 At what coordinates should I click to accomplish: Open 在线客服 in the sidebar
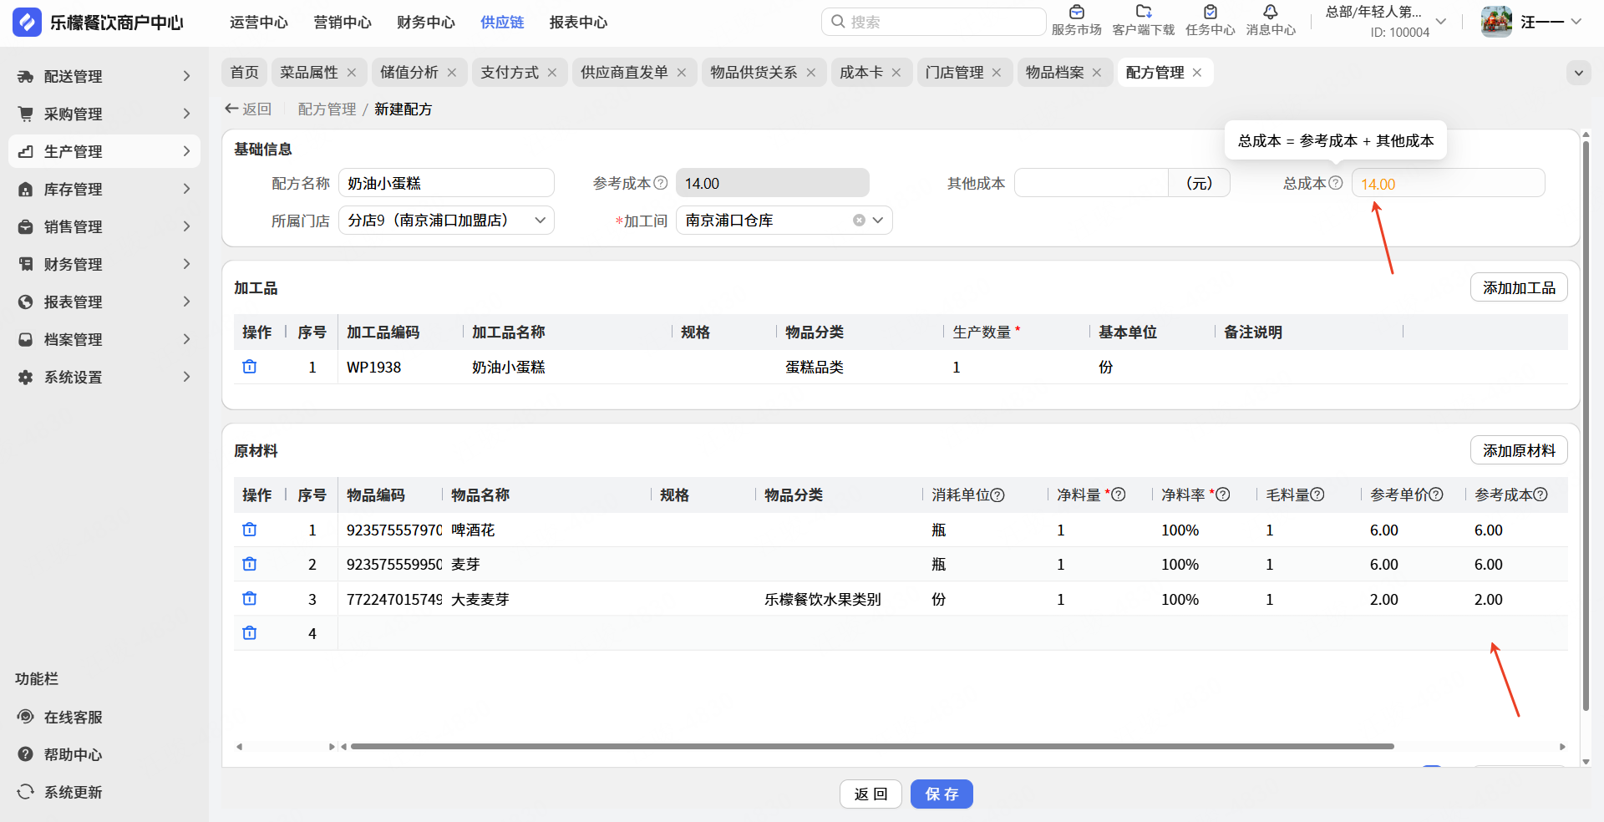(x=73, y=717)
